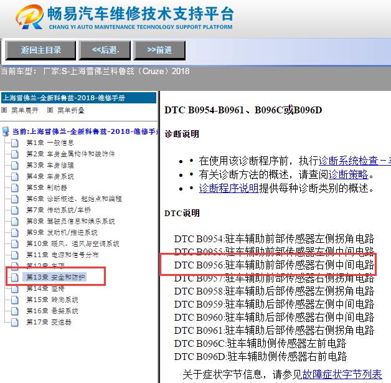
Task: Click page icon beside 第4章 车身系统
Action: [15, 176]
